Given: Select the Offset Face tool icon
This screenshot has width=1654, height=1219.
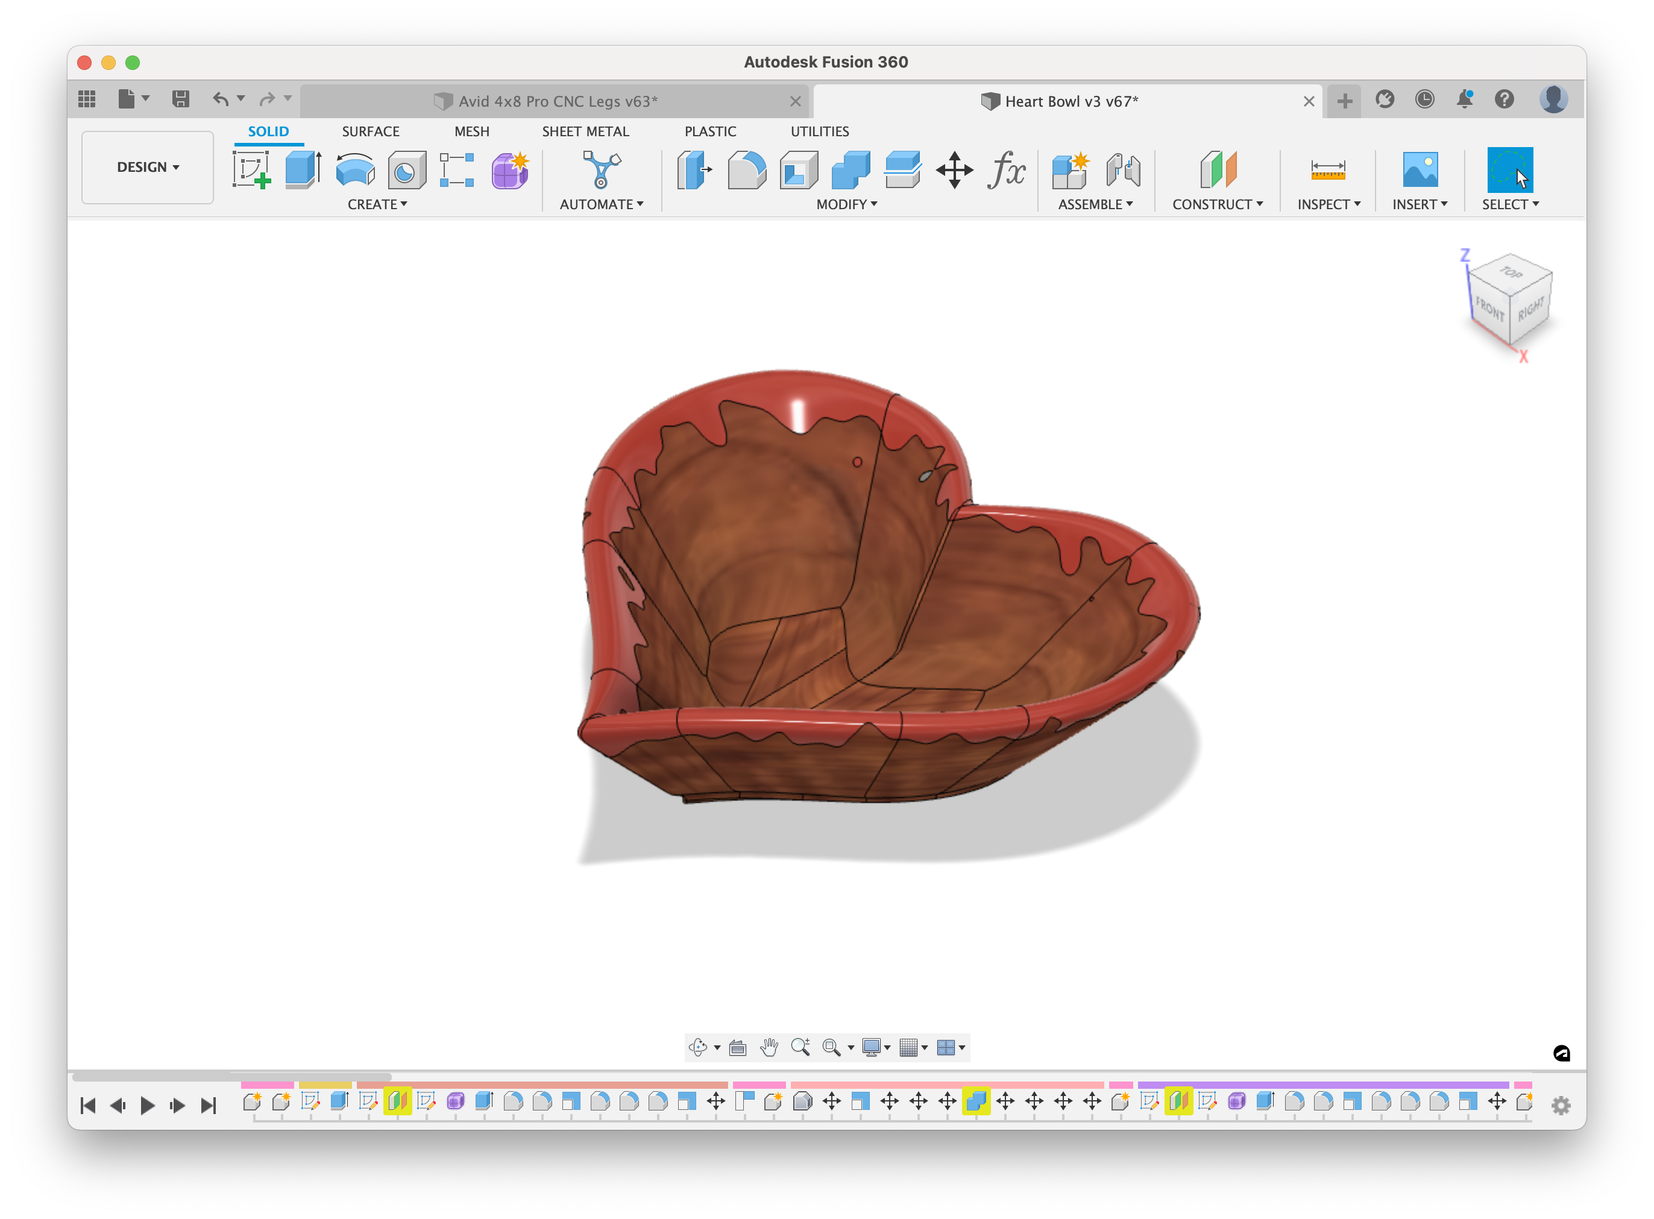Looking at the screenshot, I should (x=902, y=170).
